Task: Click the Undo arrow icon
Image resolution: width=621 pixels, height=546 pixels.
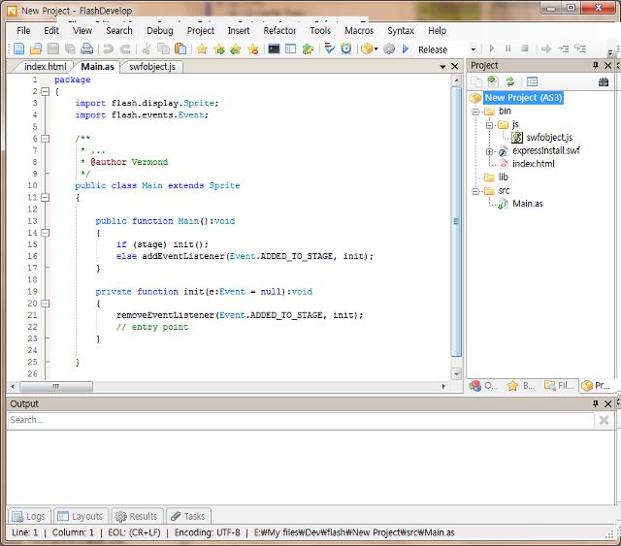Action: [108, 48]
